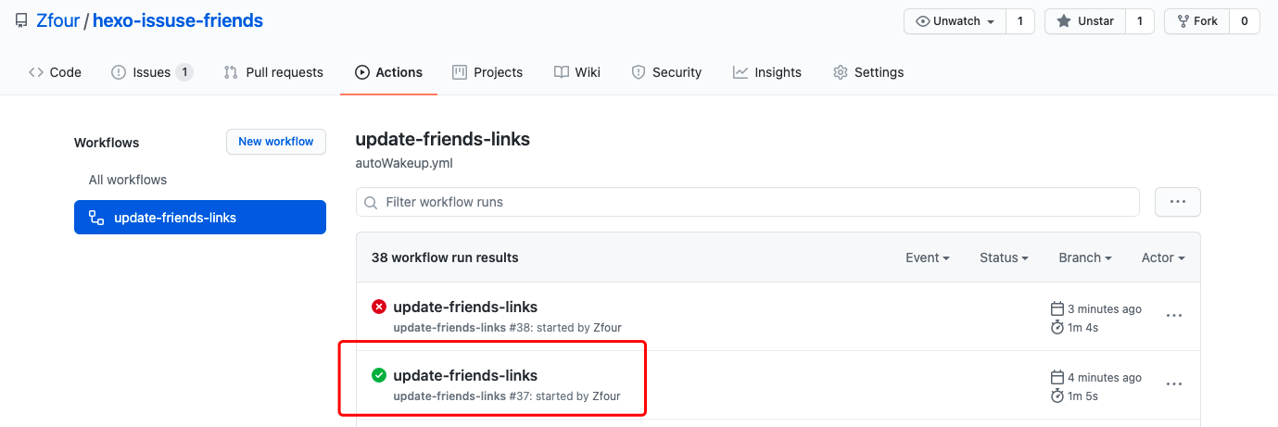The image size is (1278, 427).
Task: Click the workflow icon beside update-friends-links in sidebar
Action: (x=95, y=218)
